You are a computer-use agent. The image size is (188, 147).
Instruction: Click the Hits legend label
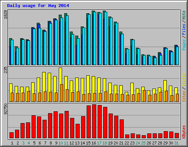click(x=184, y=15)
